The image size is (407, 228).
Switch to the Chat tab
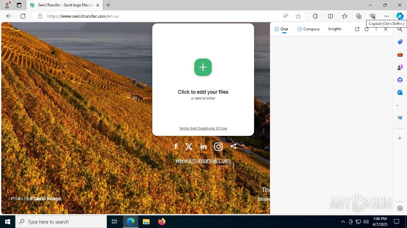tap(281, 29)
